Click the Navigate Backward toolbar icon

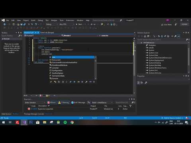(x=4, y=24)
